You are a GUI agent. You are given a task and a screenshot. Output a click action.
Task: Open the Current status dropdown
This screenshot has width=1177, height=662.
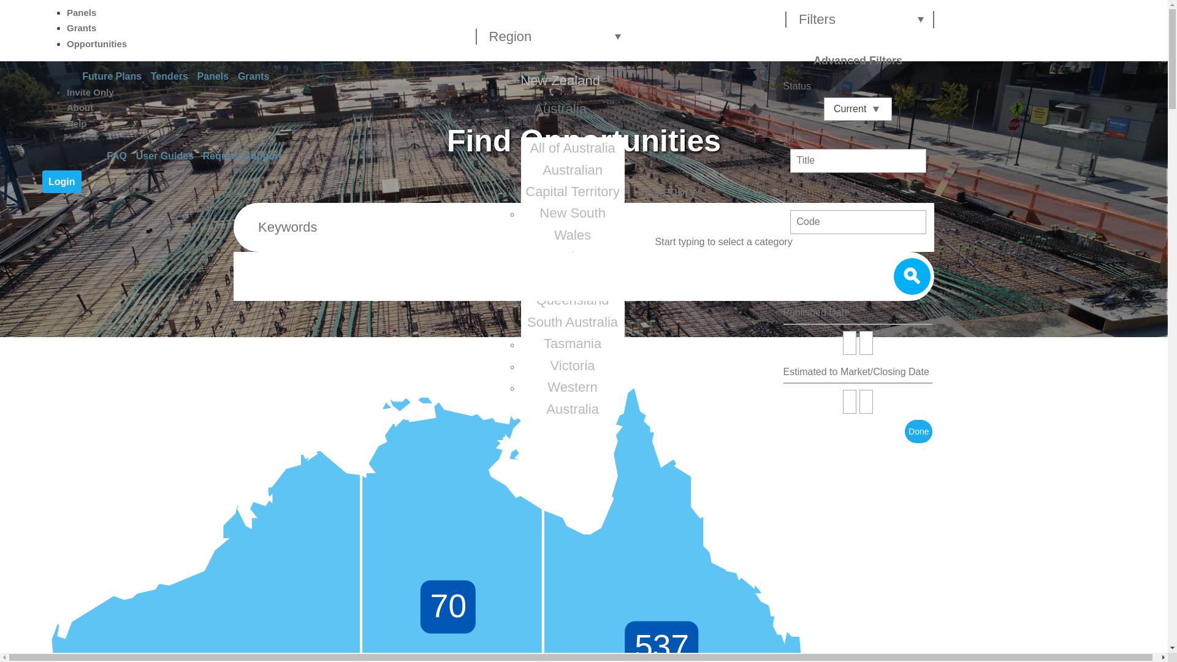click(x=857, y=109)
